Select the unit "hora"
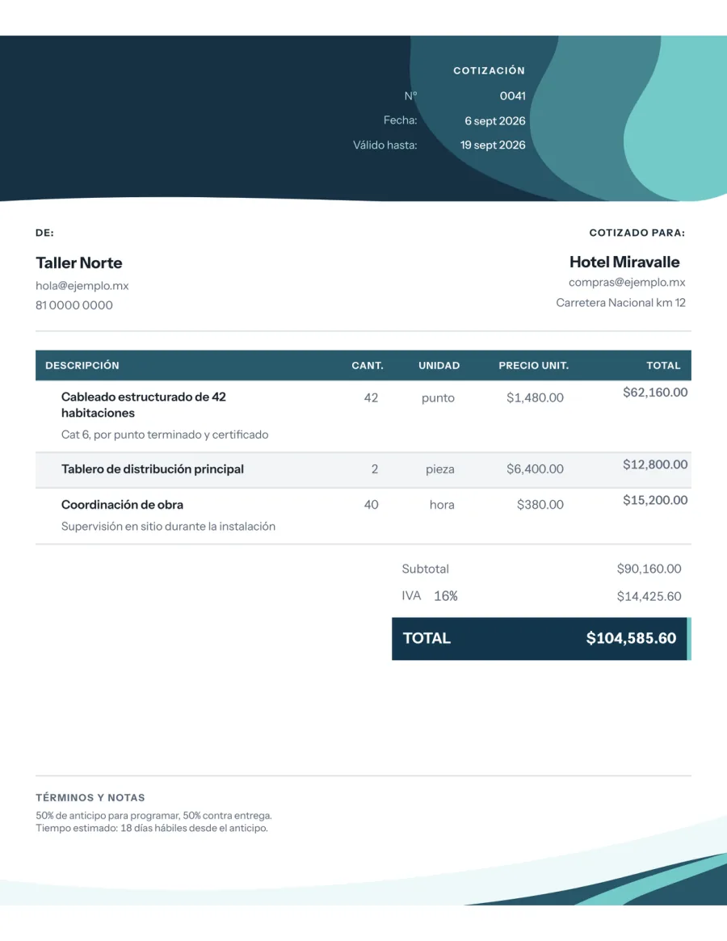The width and height of the screenshot is (727, 941). [x=442, y=505]
